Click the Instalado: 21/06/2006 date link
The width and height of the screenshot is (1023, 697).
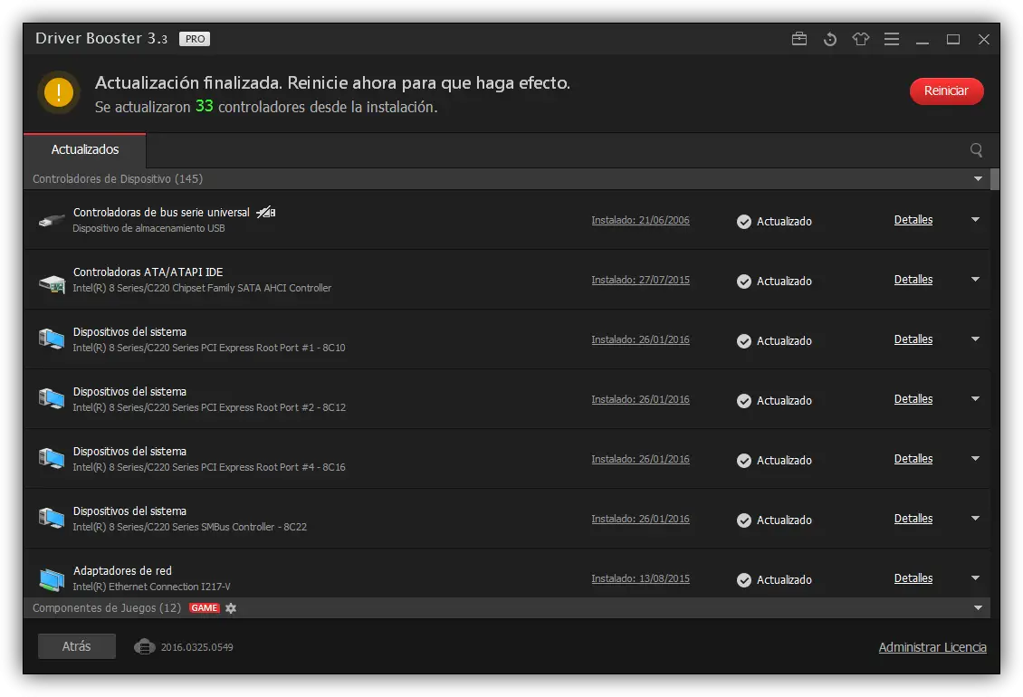pyautogui.click(x=640, y=221)
